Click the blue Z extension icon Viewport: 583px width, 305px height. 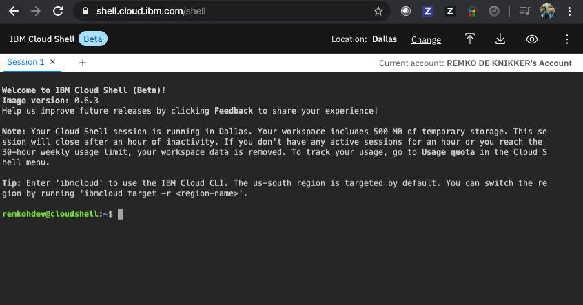[427, 11]
